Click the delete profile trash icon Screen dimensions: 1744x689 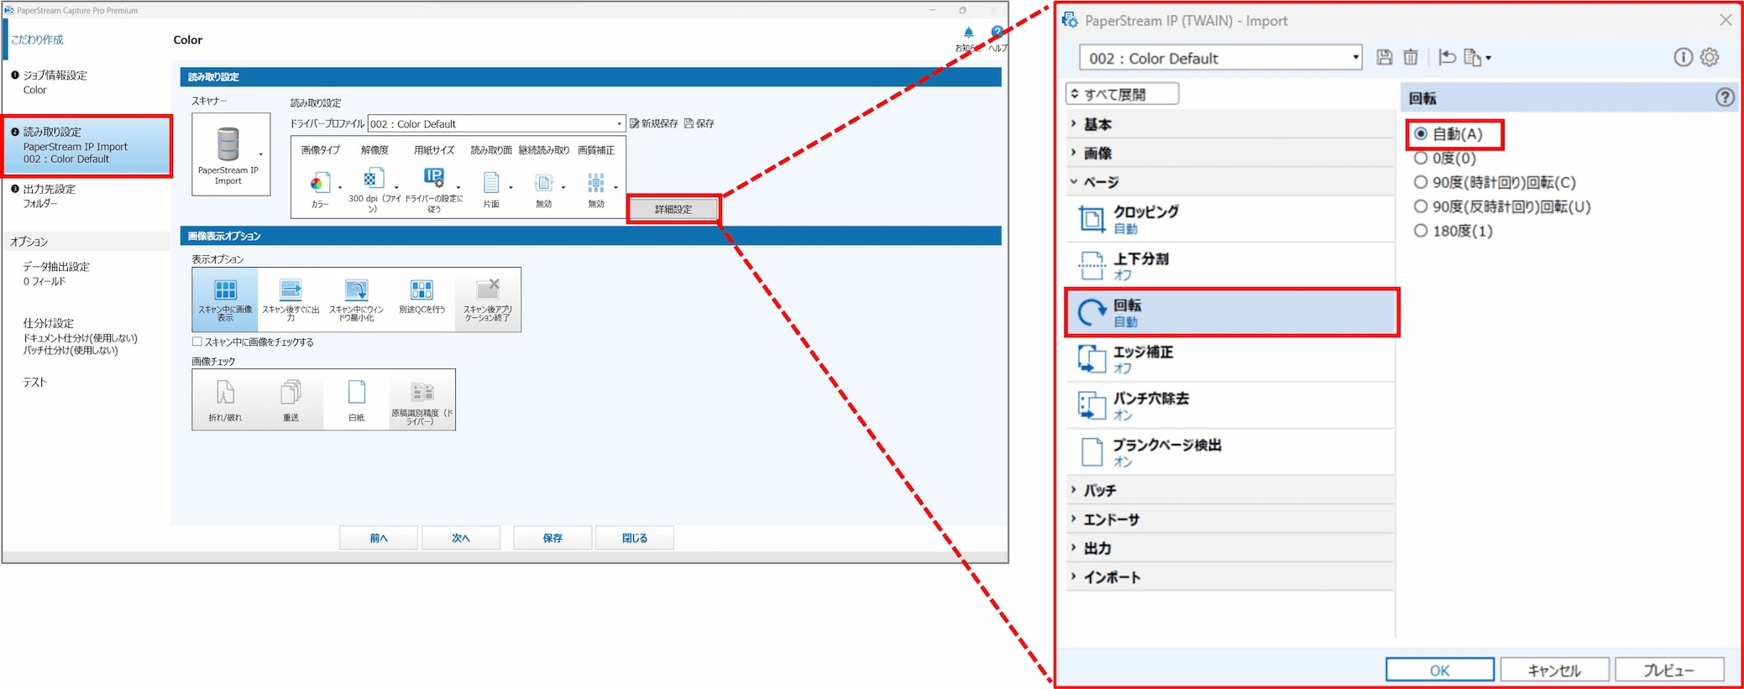pos(1411,58)
